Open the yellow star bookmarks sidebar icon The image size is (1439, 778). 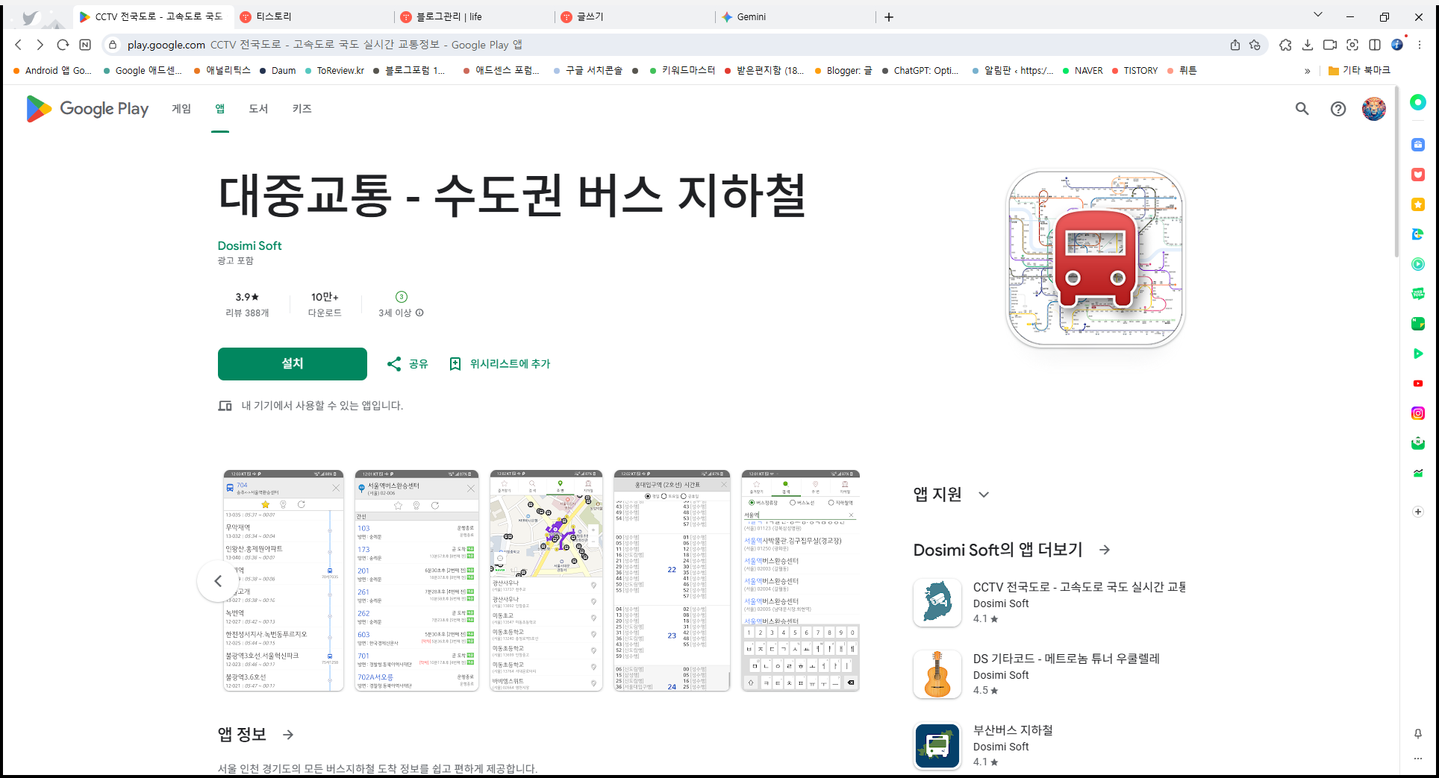[1418, 204]
